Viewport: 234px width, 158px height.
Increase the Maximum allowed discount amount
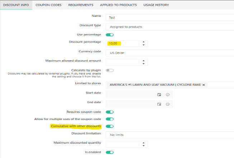(x=143, y=61)
